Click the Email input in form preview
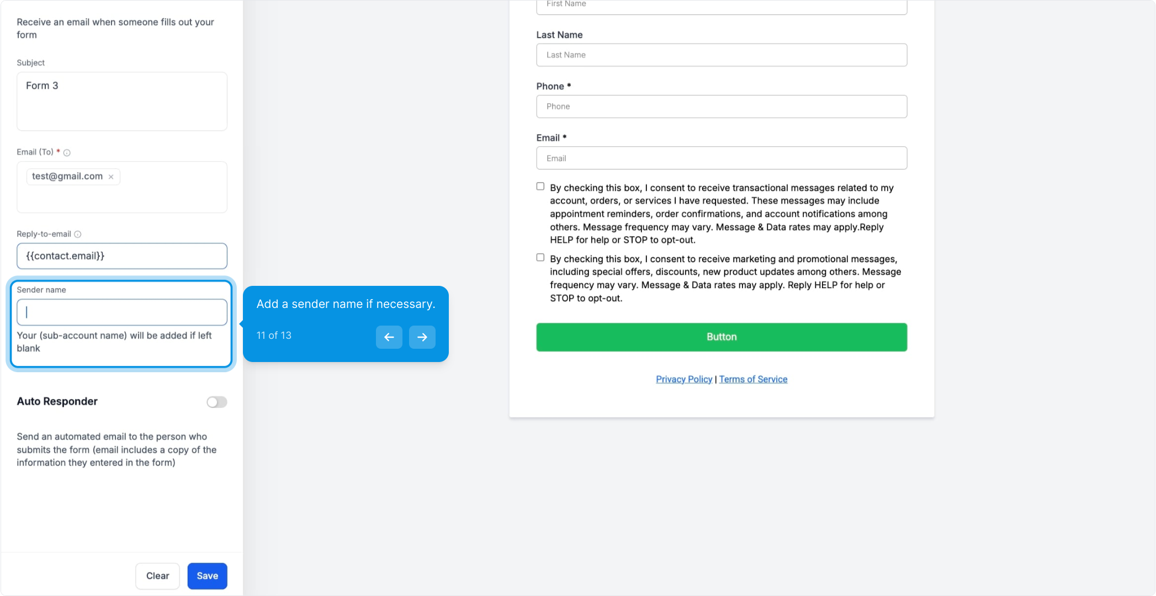 coord(722,158)
